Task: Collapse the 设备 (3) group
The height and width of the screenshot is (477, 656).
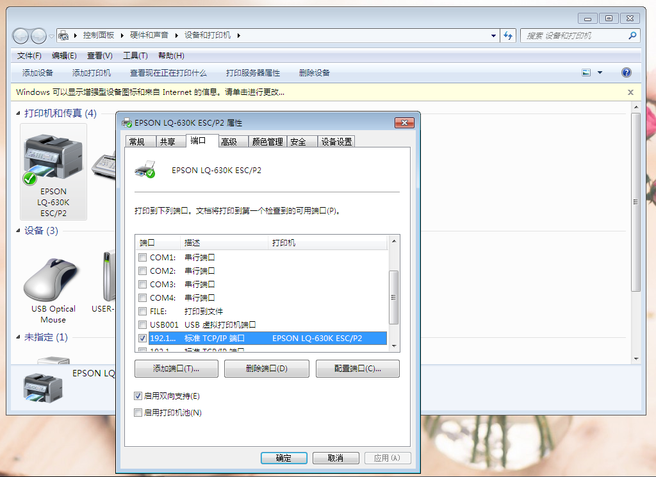Action: point(18,230)
